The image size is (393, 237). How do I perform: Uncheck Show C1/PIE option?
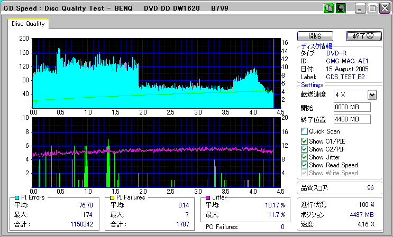tap(304, 141)
